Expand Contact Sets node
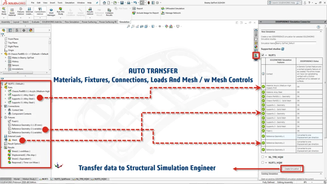This screenshot has width=327, height=184. 6,110
